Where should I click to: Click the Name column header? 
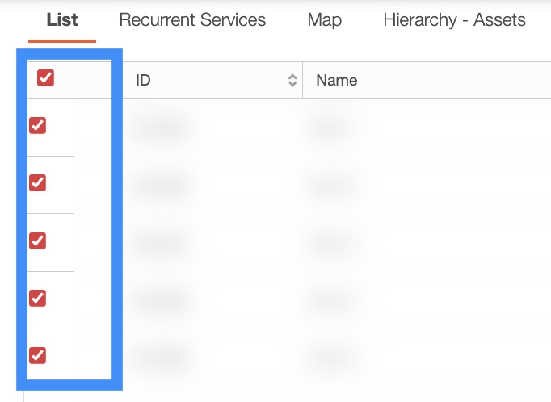(x=337, y=81)
